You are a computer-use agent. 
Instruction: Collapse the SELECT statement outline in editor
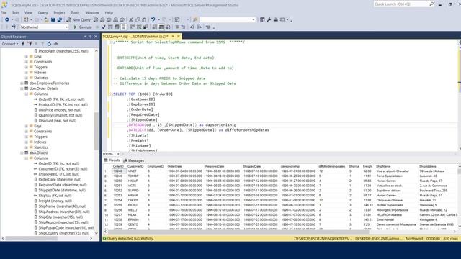[111, 94]
